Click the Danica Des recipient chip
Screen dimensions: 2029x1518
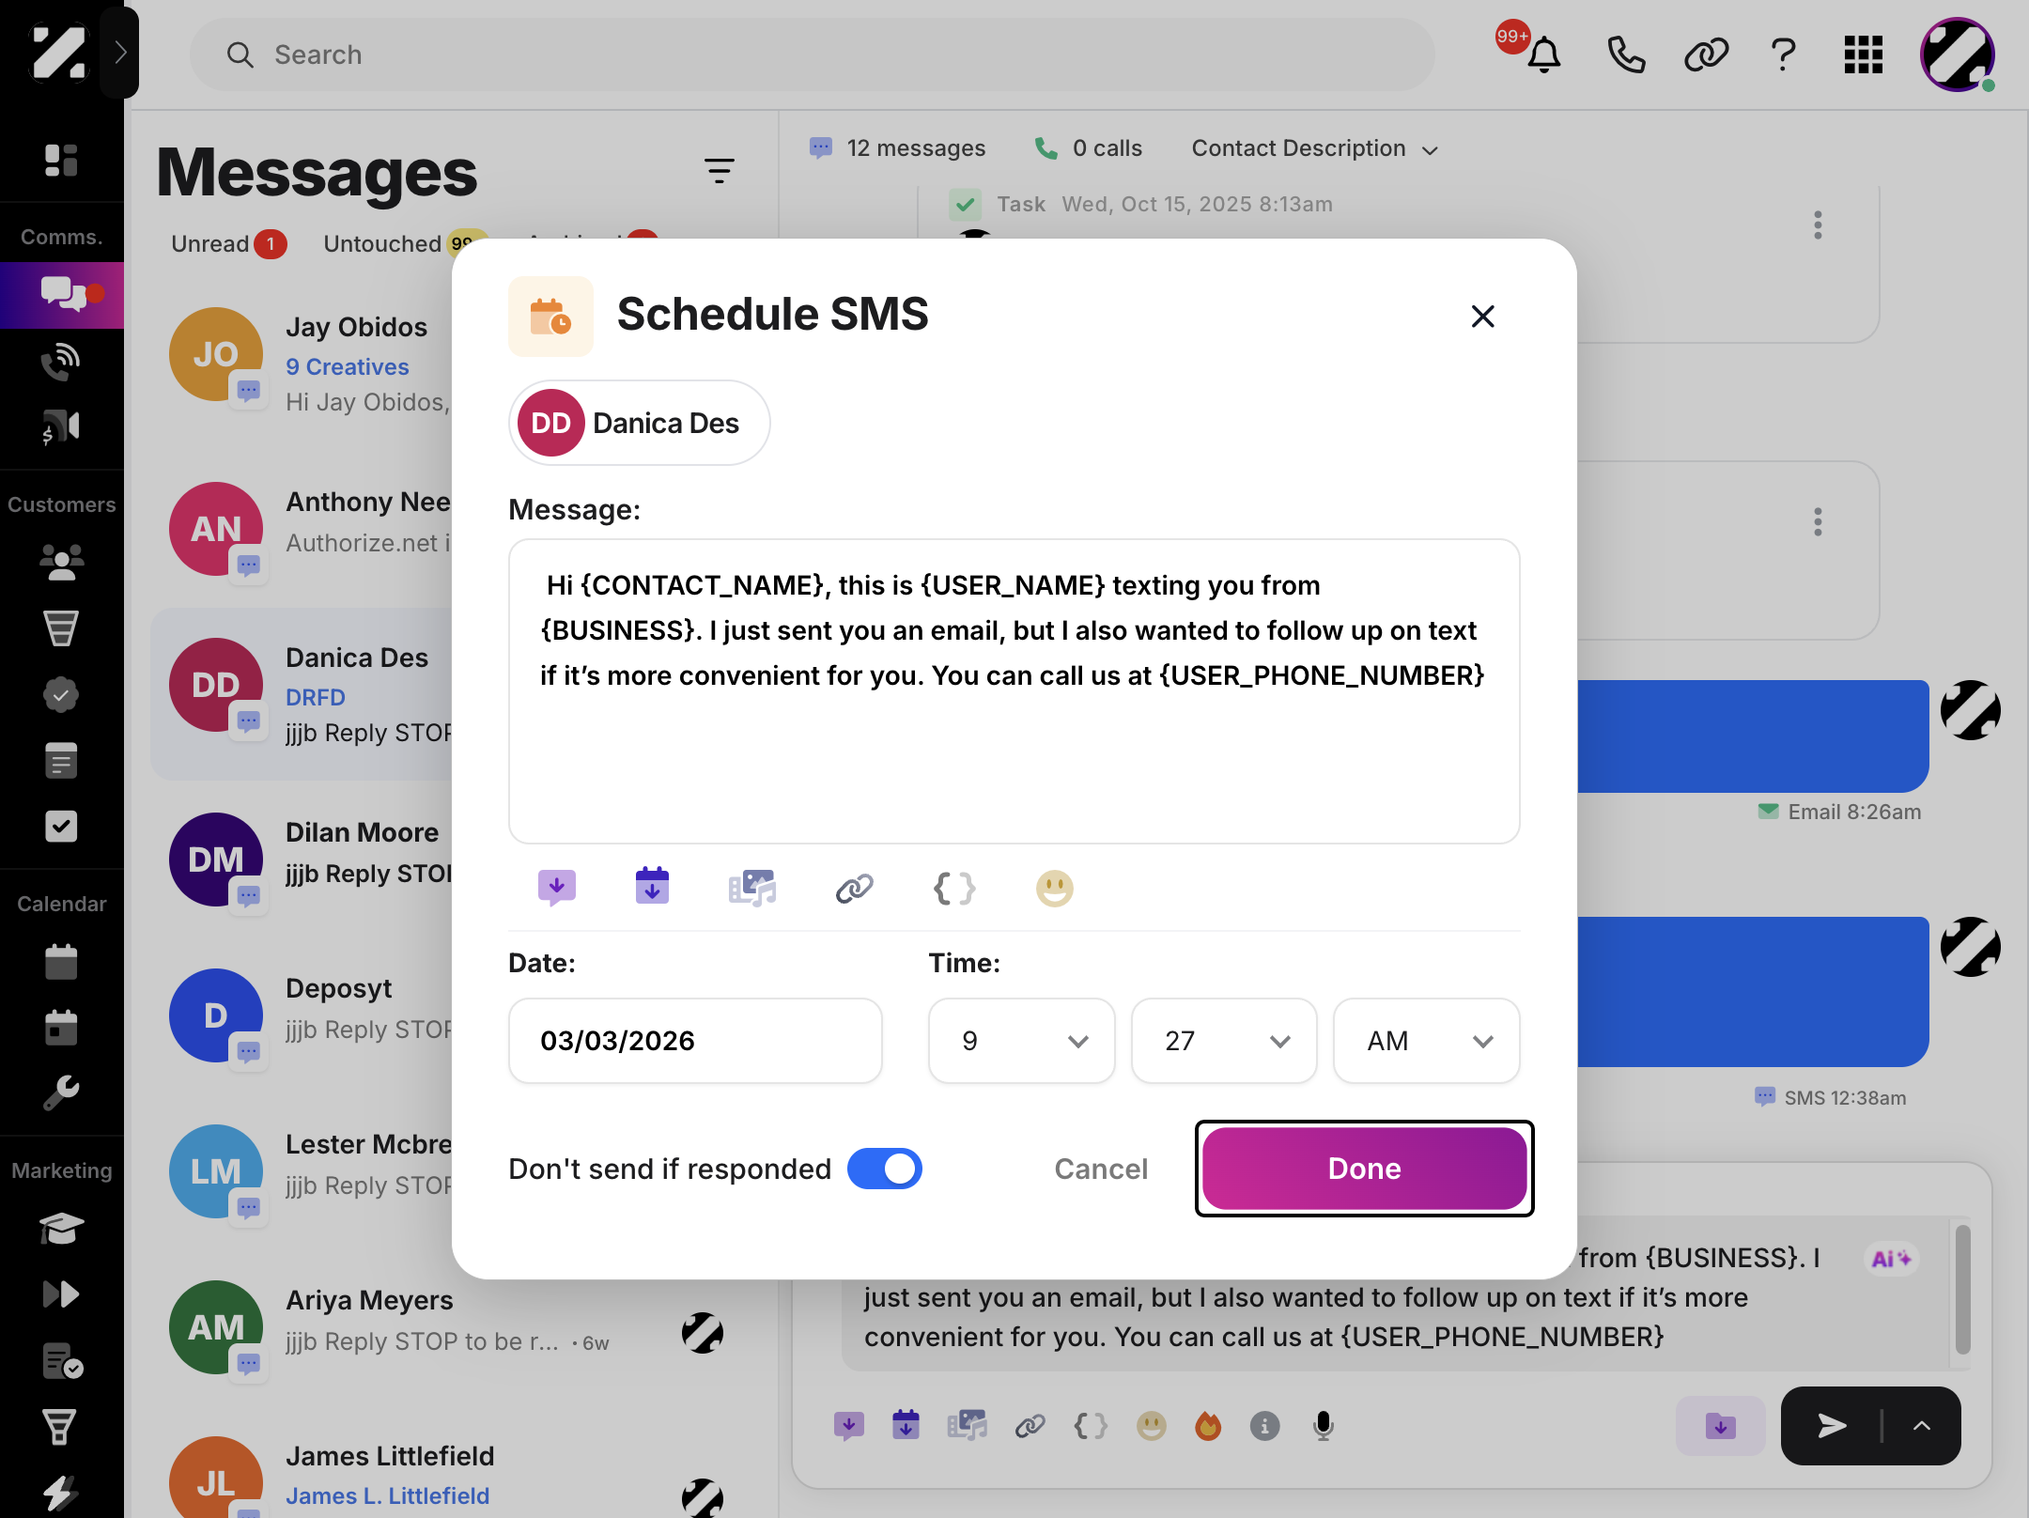639,423
